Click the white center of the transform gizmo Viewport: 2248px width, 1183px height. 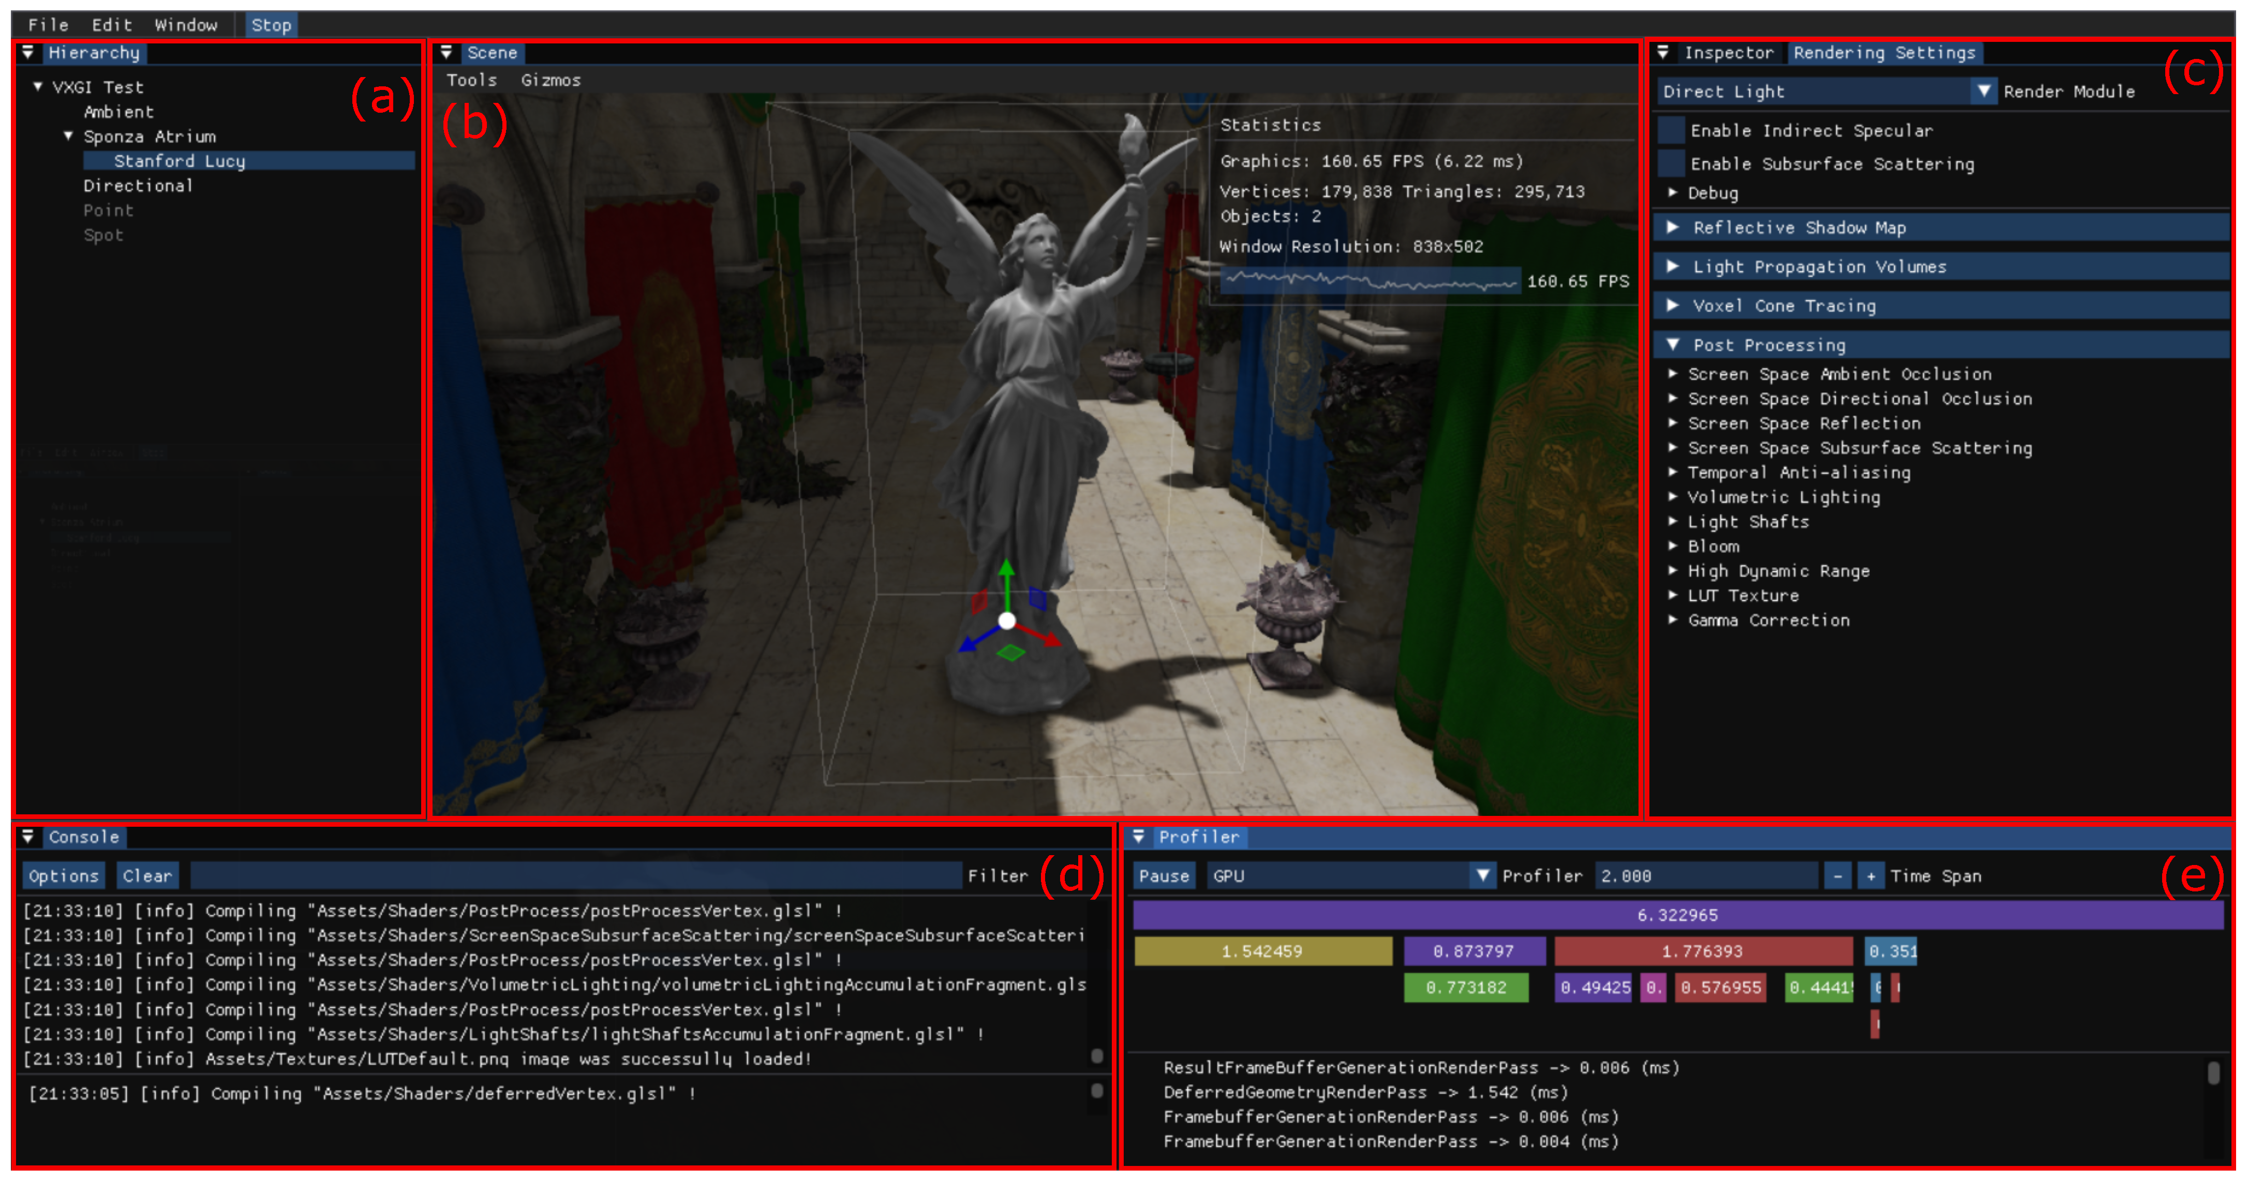click(1007, 620)
